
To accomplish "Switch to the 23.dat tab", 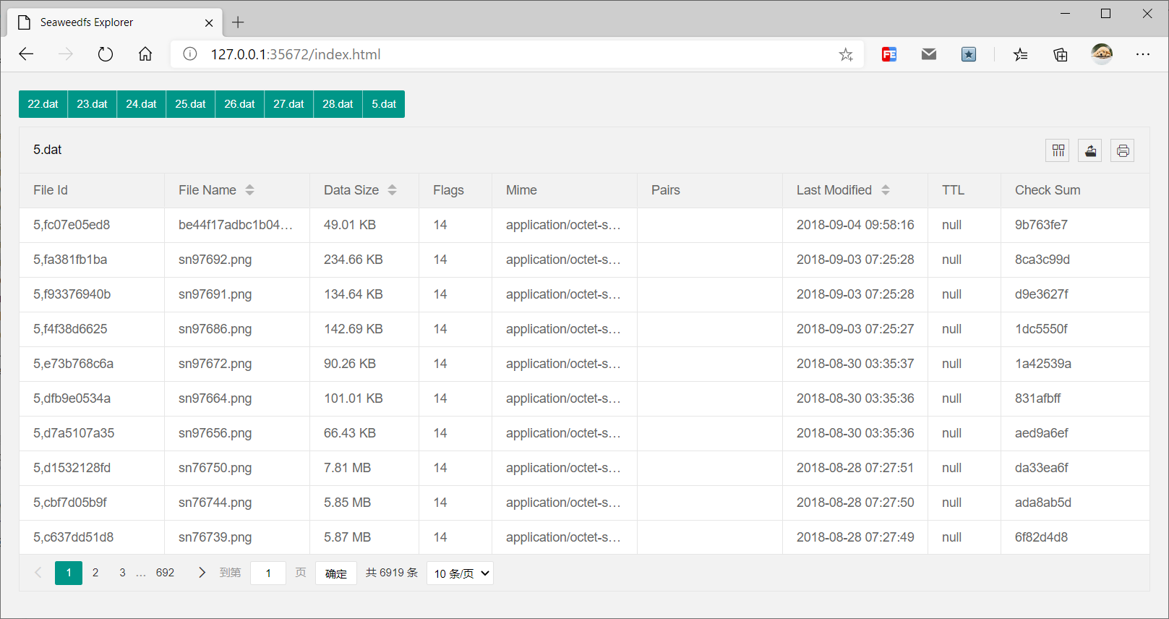I will click(x=93, y=104).
